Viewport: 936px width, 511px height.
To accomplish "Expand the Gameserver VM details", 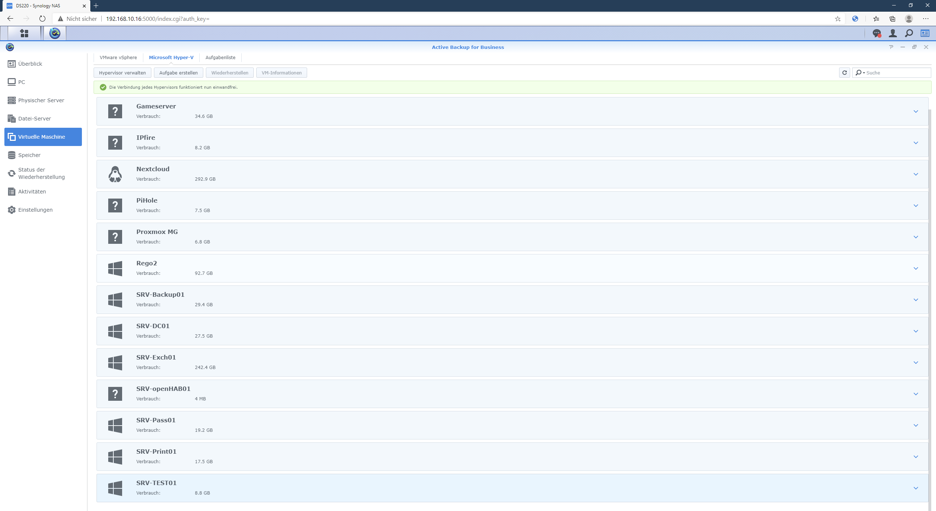I will point(916,111).
